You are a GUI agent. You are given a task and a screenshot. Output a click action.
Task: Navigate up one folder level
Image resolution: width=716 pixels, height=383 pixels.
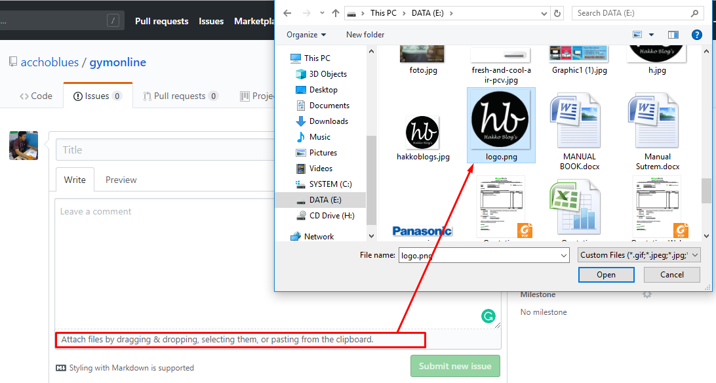tap(335, 12)
